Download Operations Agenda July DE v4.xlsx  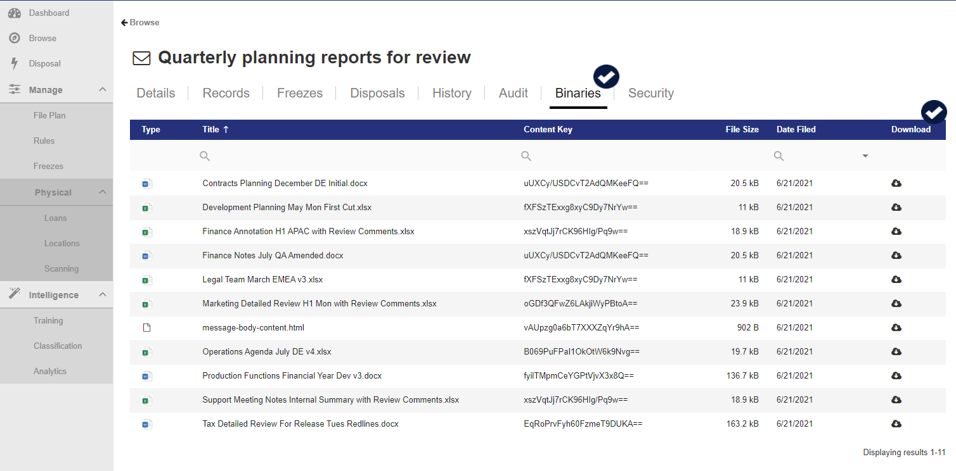[896, 351]
